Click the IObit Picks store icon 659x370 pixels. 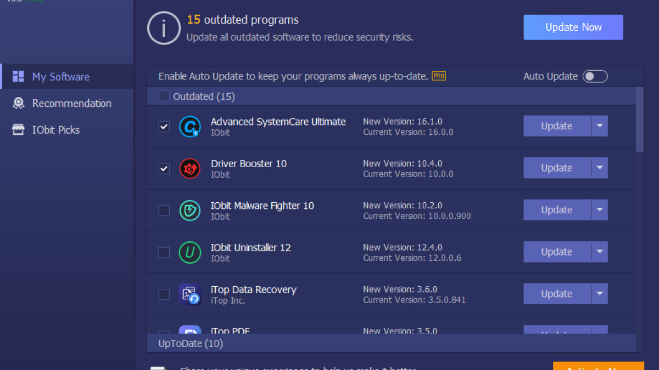point(18,130)
